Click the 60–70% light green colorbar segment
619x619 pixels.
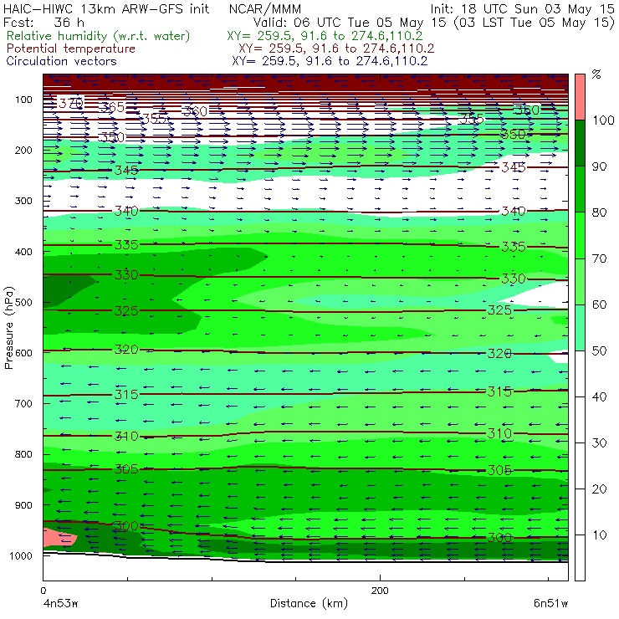[x=580, y=281]
